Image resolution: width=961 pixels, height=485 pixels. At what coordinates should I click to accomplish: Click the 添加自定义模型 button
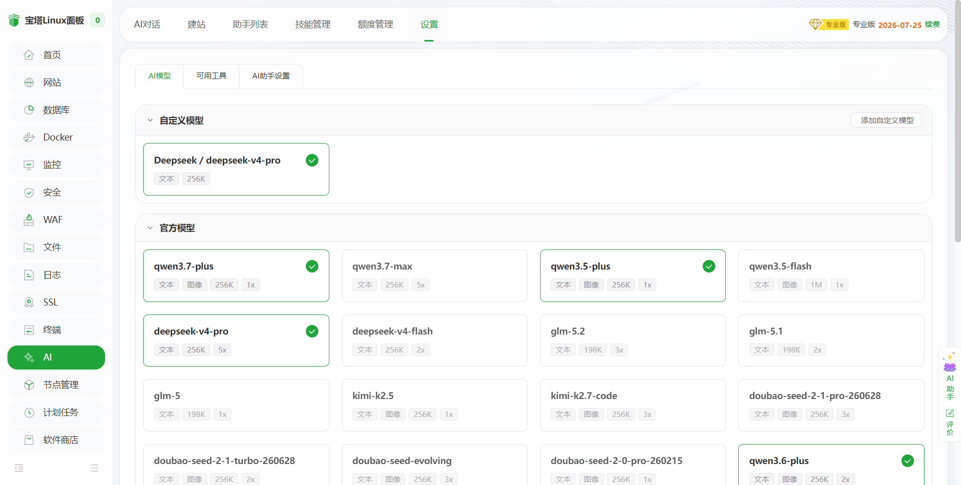[x=886, y=120]
